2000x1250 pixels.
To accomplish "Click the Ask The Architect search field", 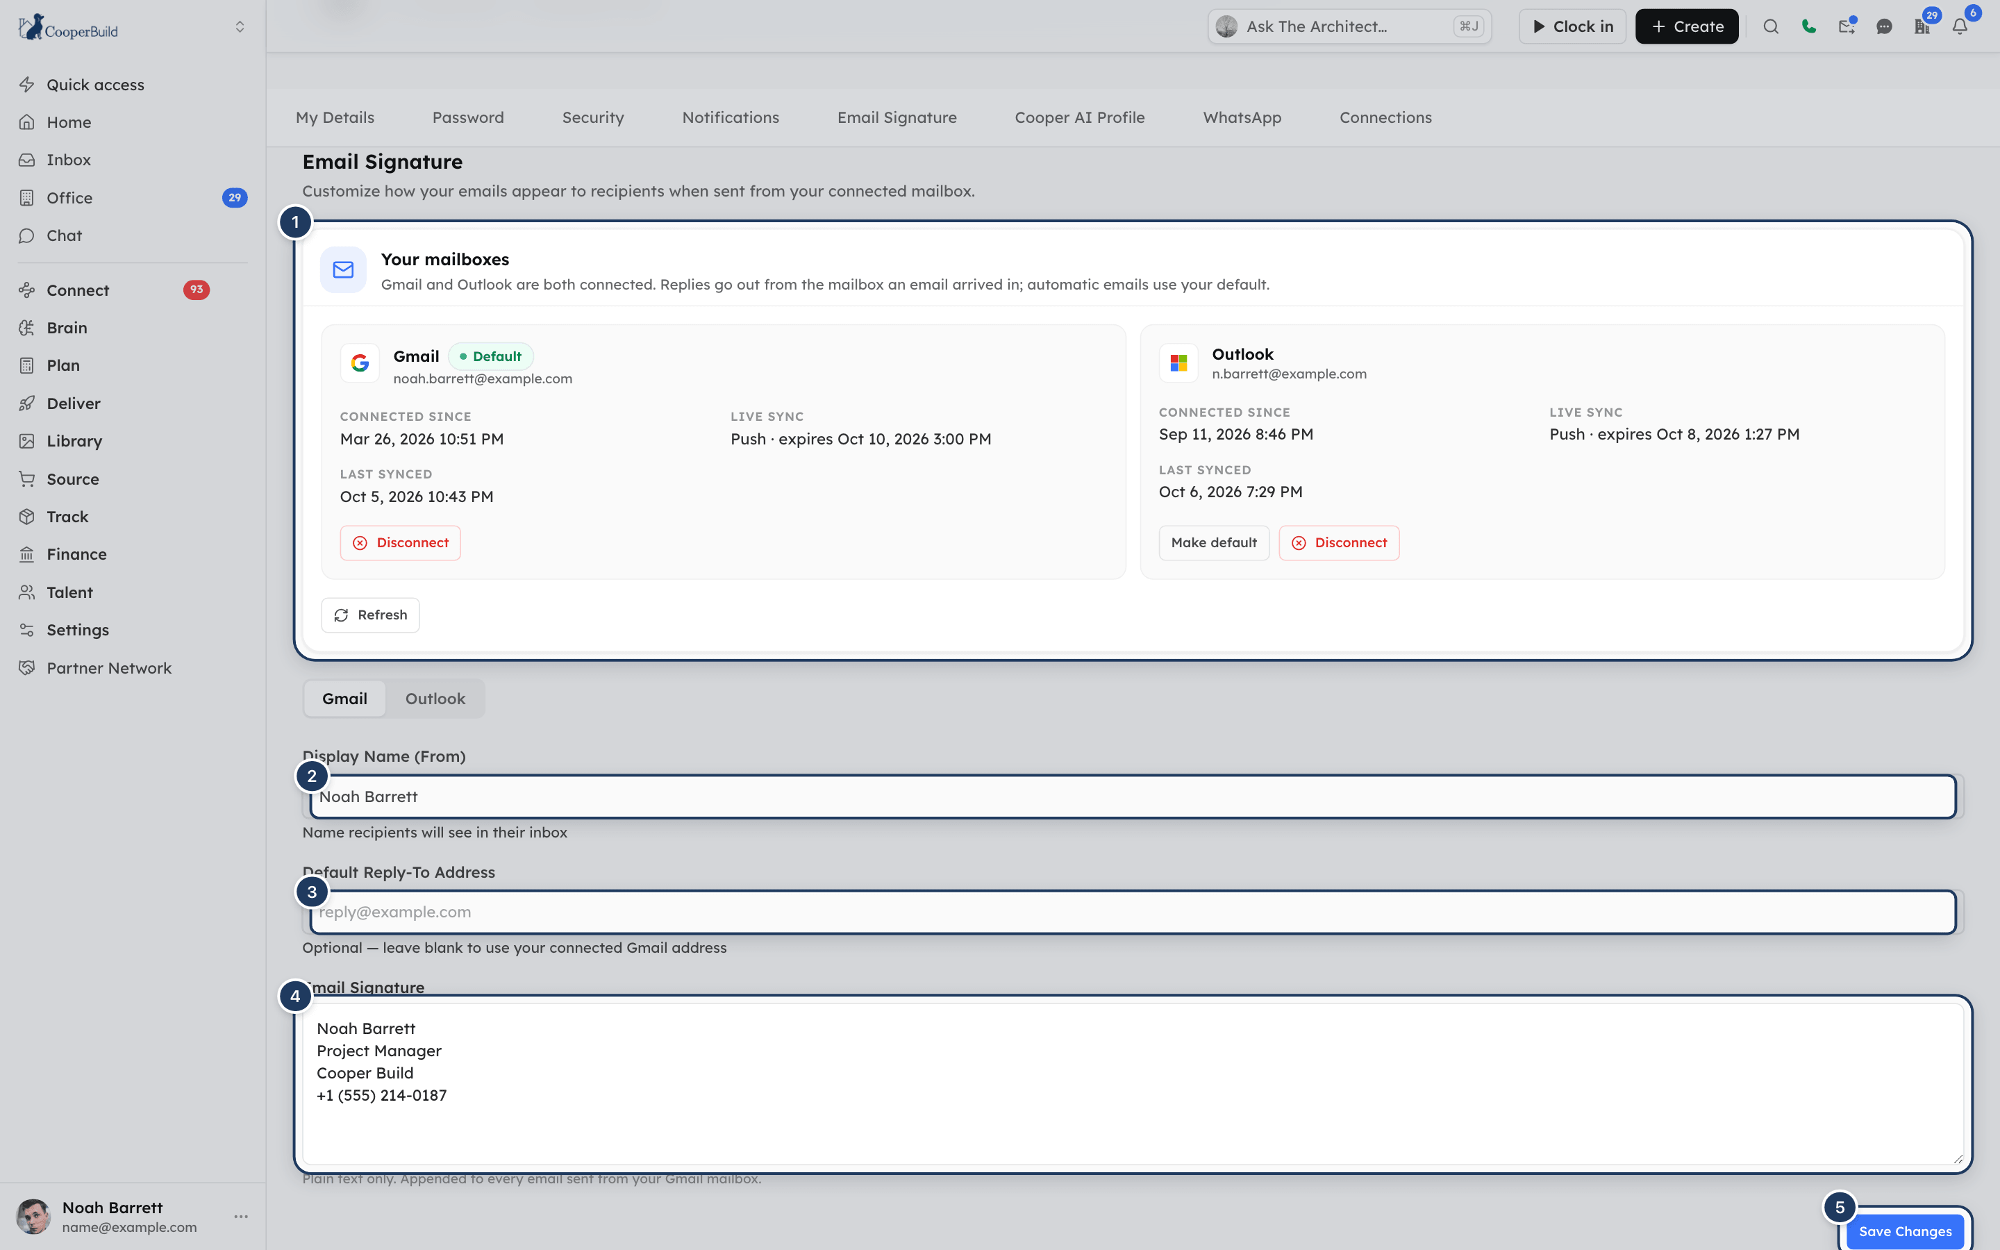I will point(1349,26).
